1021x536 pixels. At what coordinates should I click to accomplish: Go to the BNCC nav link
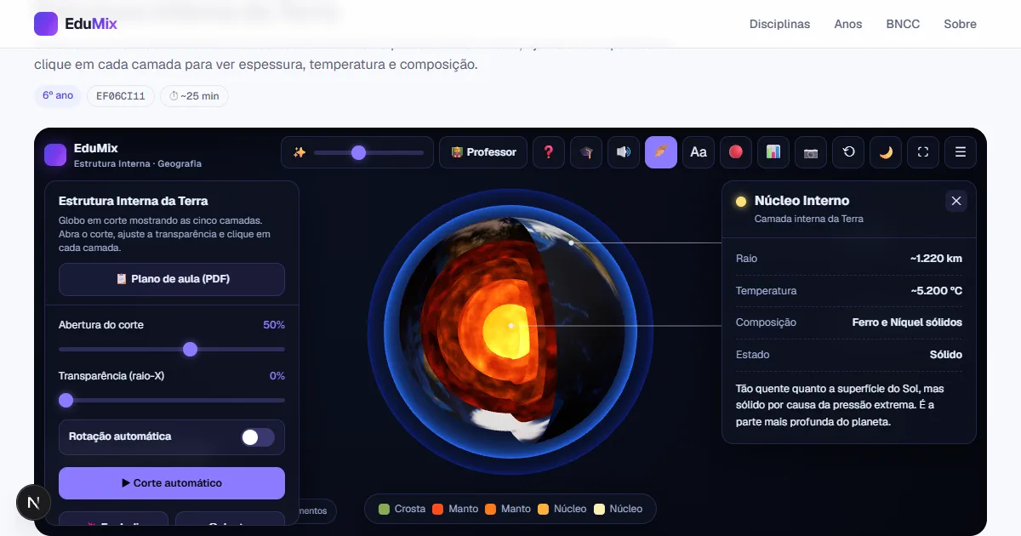point(903,24)
